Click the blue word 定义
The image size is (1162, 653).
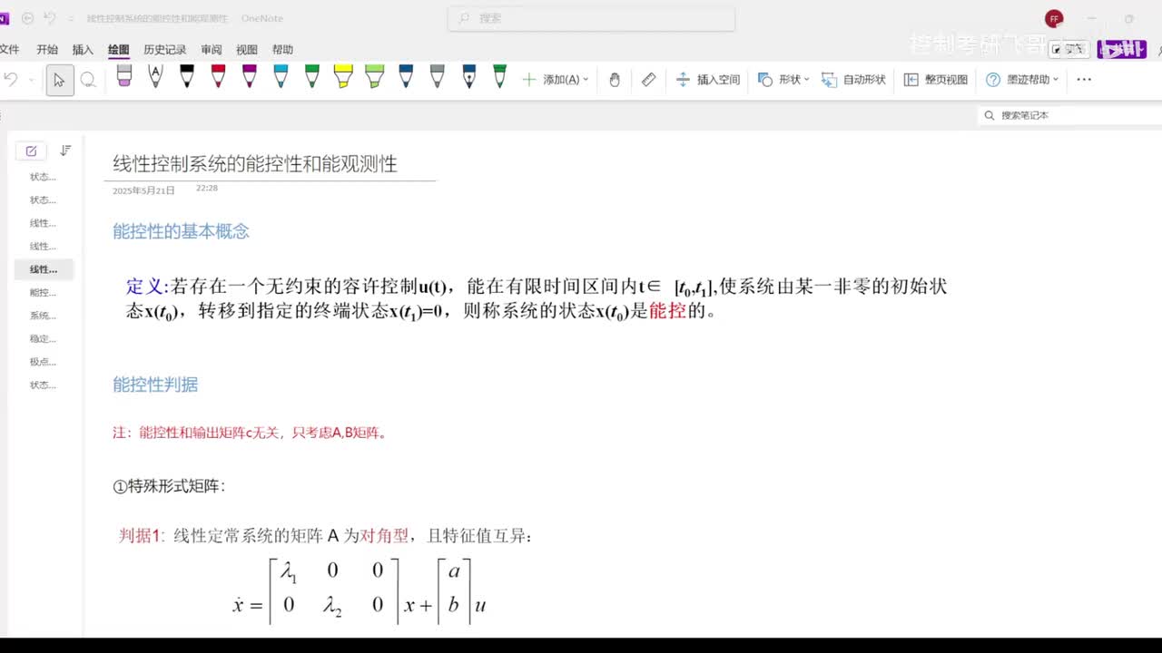144,287
